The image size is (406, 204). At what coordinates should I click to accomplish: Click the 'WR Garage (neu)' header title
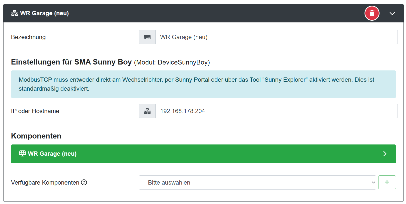[44, 13]
